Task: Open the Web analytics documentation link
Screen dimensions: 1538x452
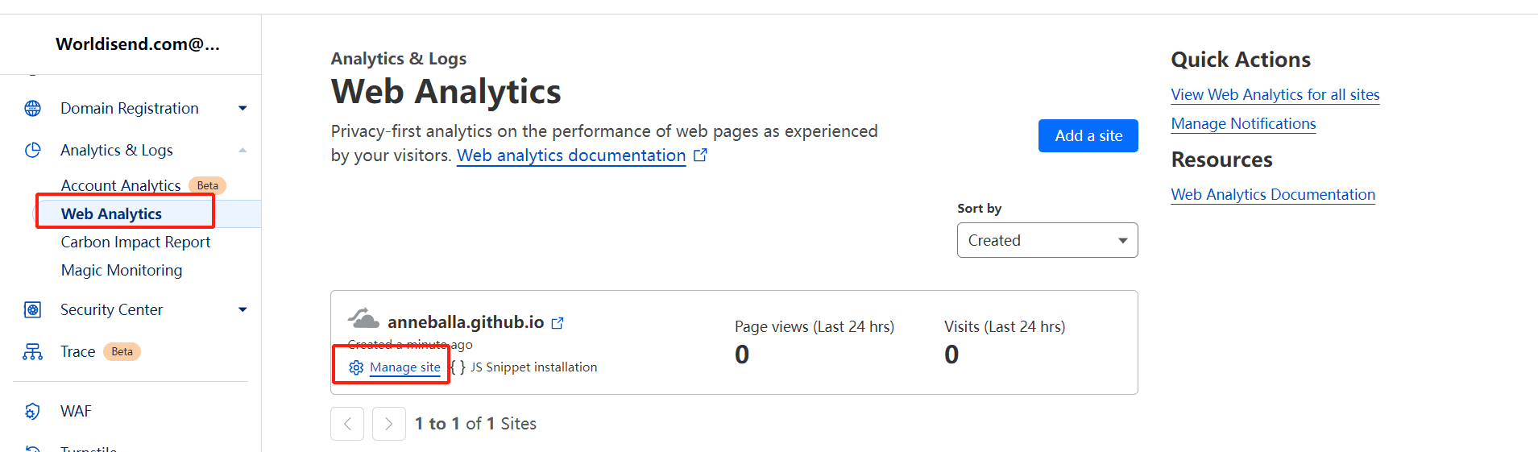Action: pos(571,156)
